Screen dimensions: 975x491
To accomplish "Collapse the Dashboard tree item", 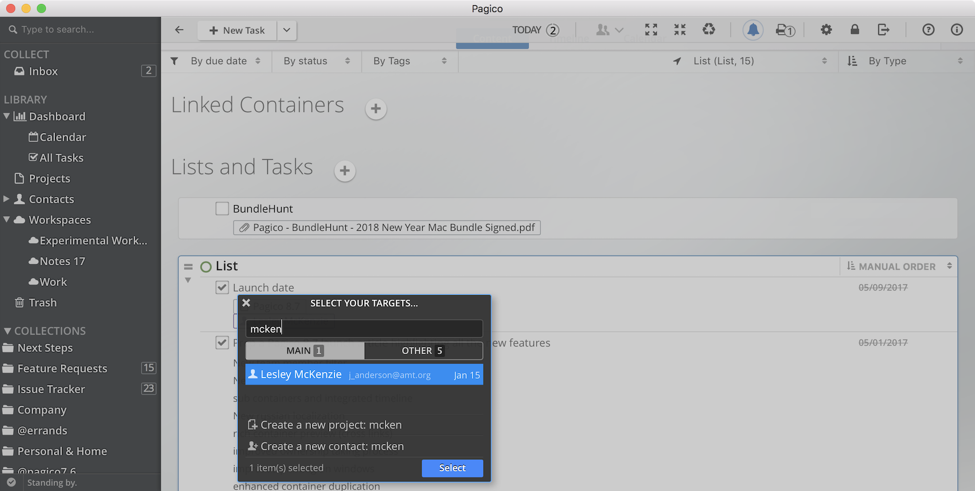I will [6, 116].
